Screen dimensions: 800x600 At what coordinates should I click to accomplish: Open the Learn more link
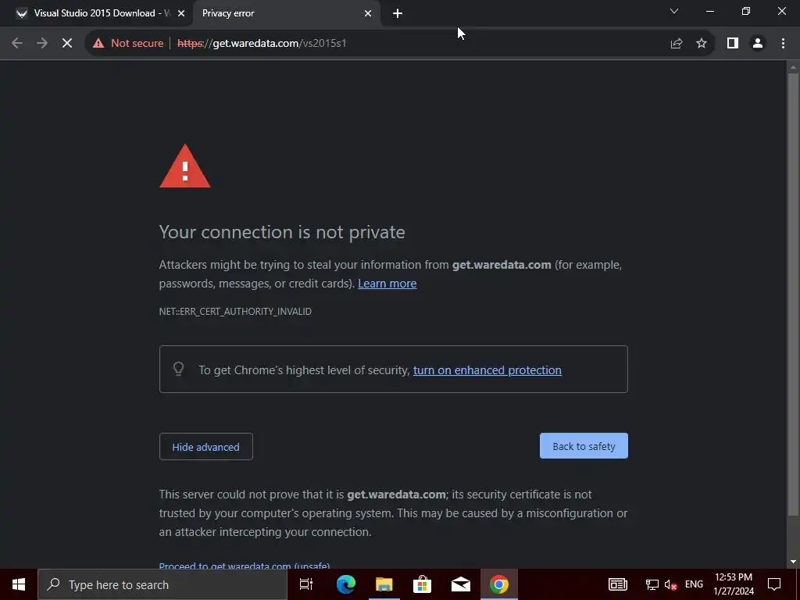[x=387, y=284]
